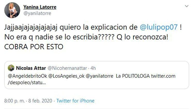
Task: Click the @Nicohernanattar handle
Action: point(67,68)
